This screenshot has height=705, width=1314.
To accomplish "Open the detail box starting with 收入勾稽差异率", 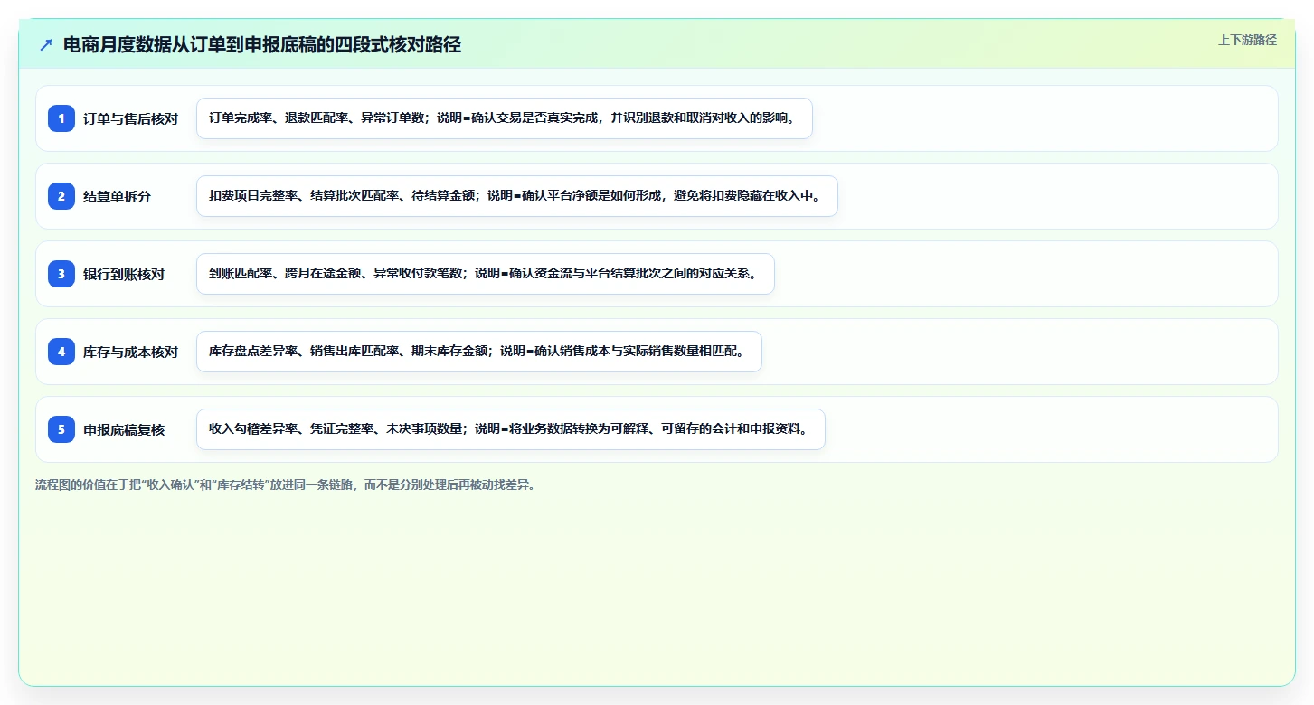I will (511, 429).
